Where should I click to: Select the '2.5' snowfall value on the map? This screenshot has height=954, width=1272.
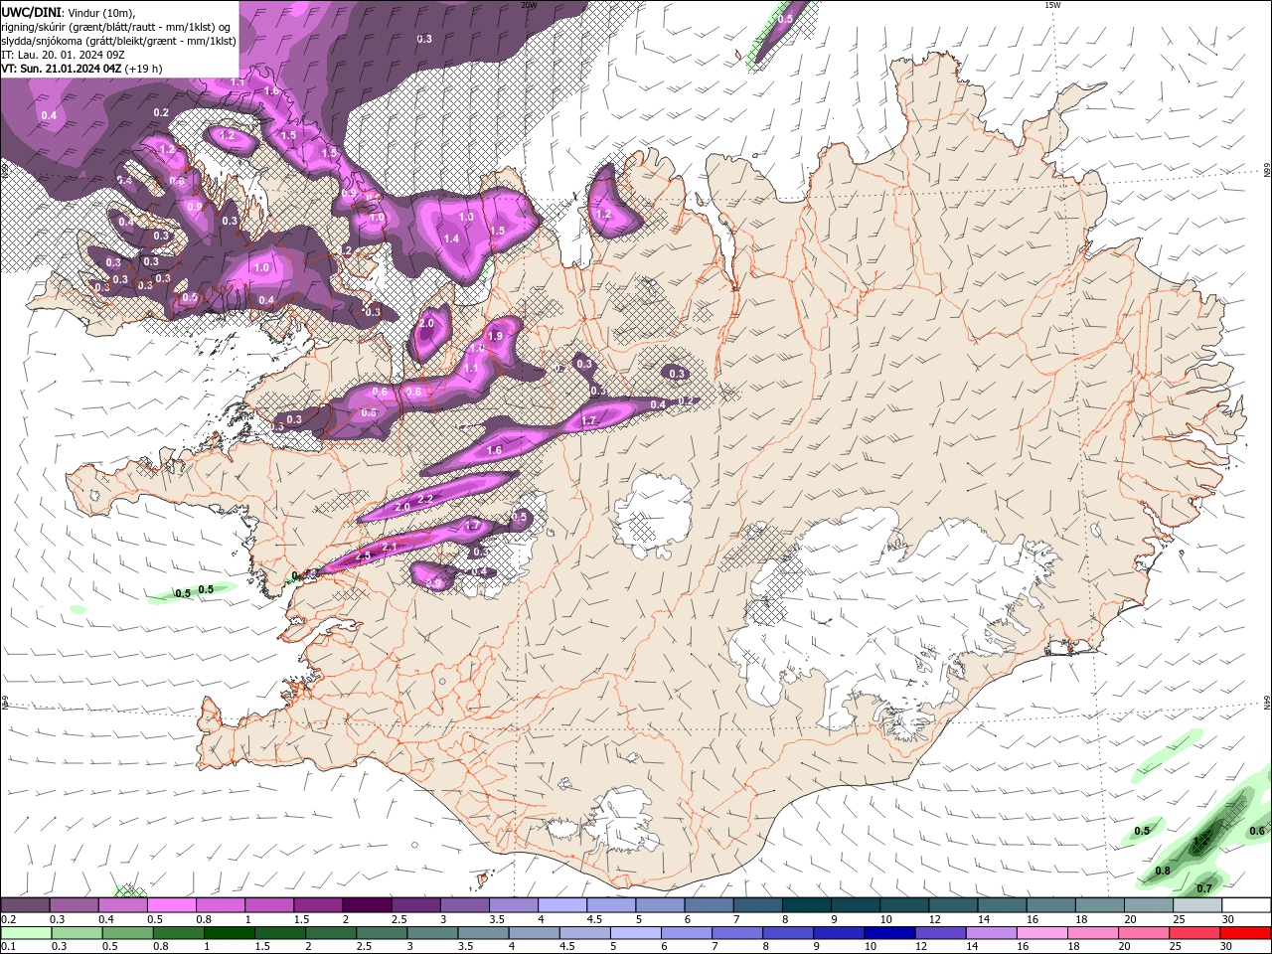click(x=363, y=556)
